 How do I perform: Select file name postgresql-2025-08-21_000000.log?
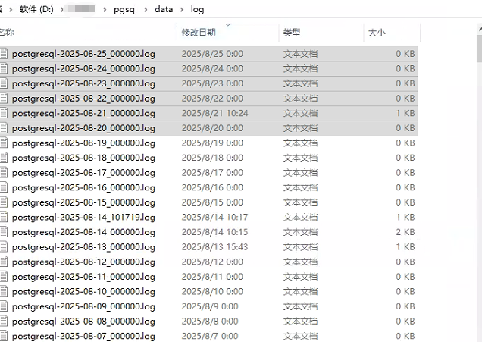click(83, 114)
